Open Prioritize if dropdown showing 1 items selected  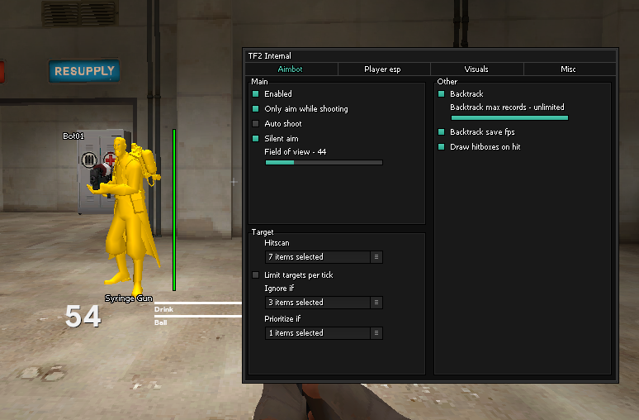point(324,333)
